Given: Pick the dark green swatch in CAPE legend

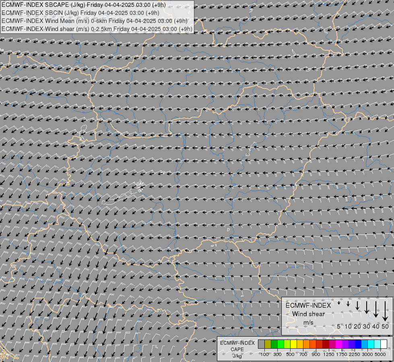Looking at the screenshot, I should (x=274, y=344).
